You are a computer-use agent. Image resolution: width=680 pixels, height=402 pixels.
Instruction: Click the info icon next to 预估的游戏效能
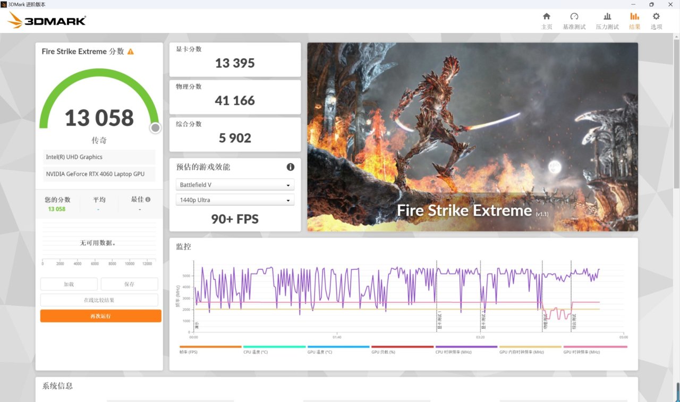pos(291,167)
